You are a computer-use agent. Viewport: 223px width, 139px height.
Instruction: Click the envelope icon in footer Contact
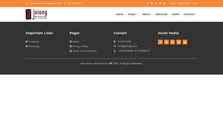(115, 46)
